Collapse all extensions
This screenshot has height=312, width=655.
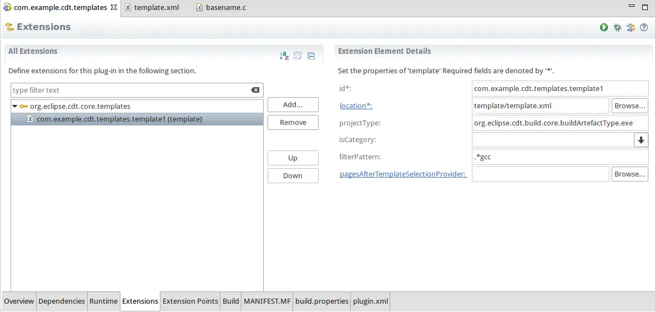tap(311, 56)
